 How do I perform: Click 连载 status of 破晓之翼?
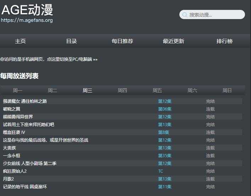pos(210,109)
